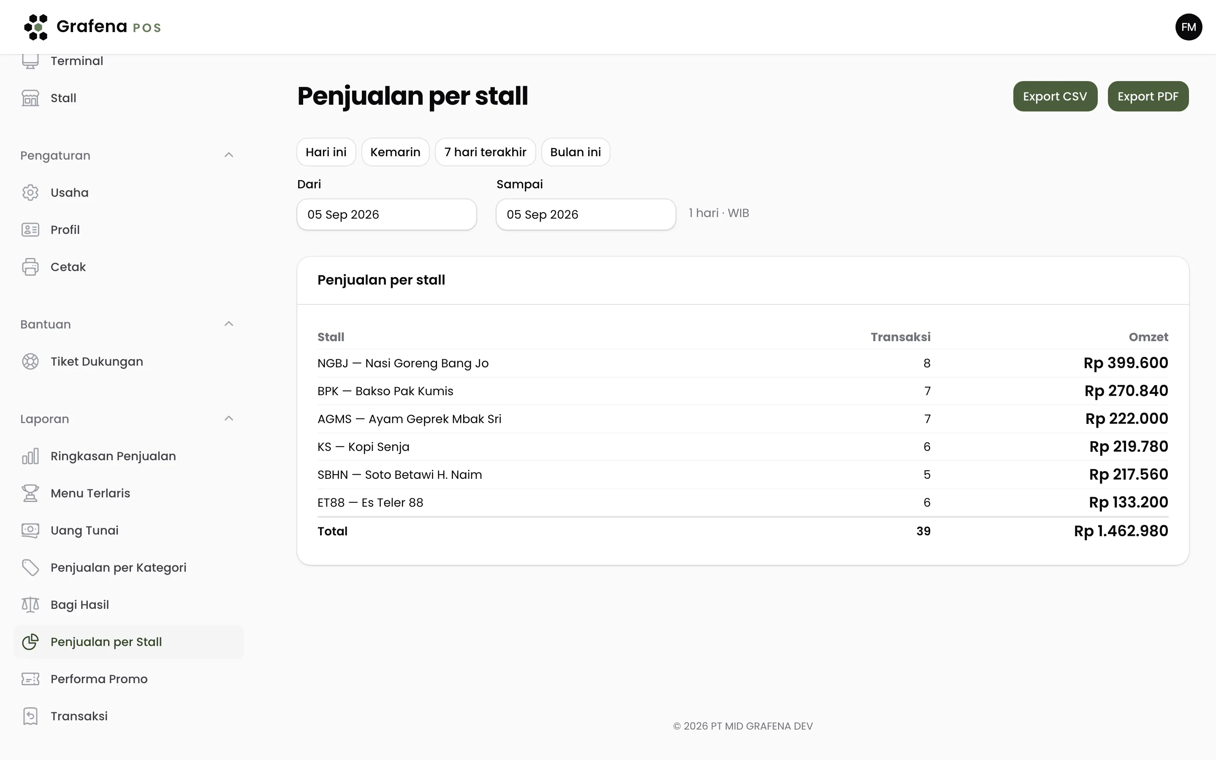Select 7 hari terakhir range
The width and height of the screenshot is (1216, 760).
tap(486, 152)
